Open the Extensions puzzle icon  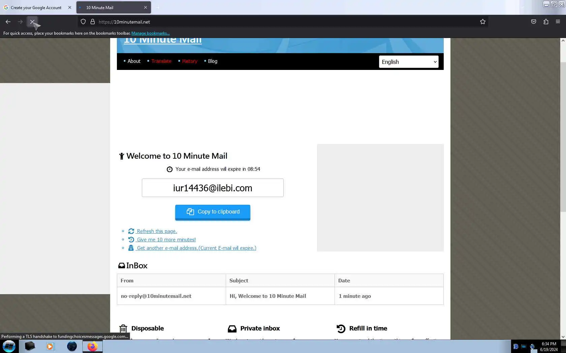pyautogui.click(x=546, y=22)
